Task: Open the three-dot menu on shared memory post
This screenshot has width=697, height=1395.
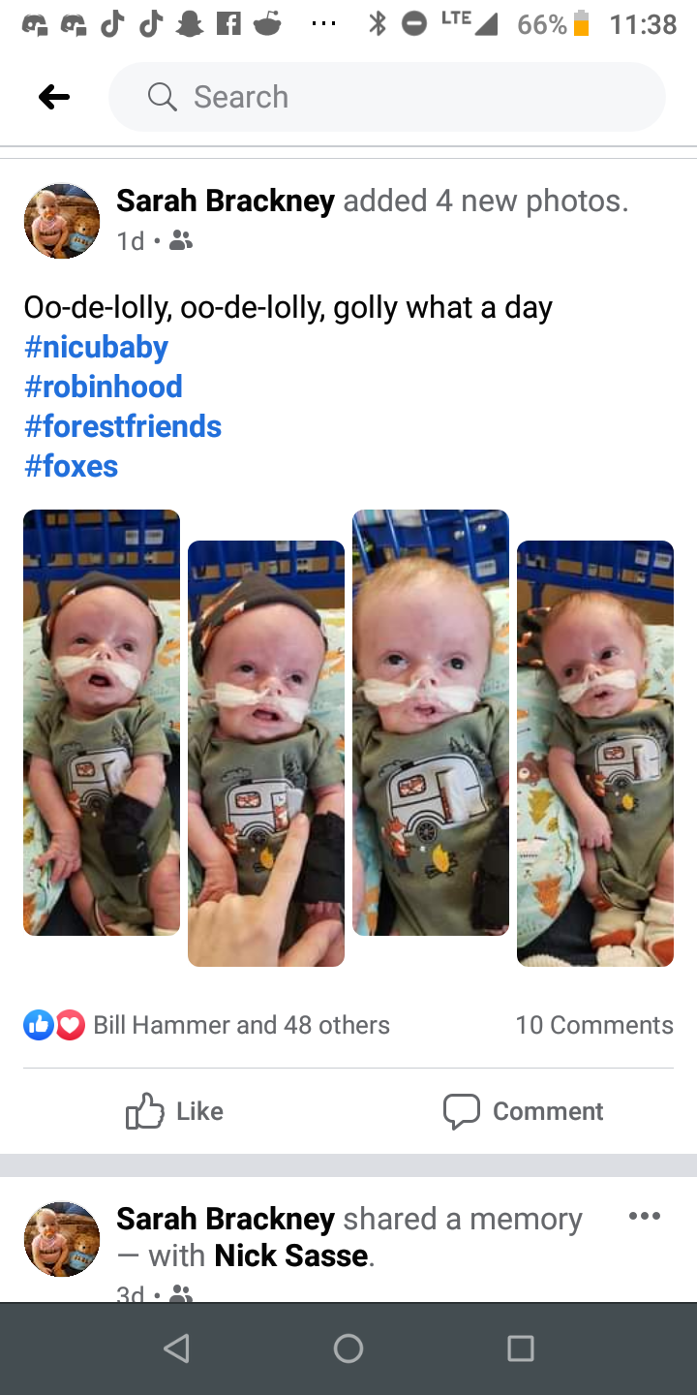Action: point(645,1216)
